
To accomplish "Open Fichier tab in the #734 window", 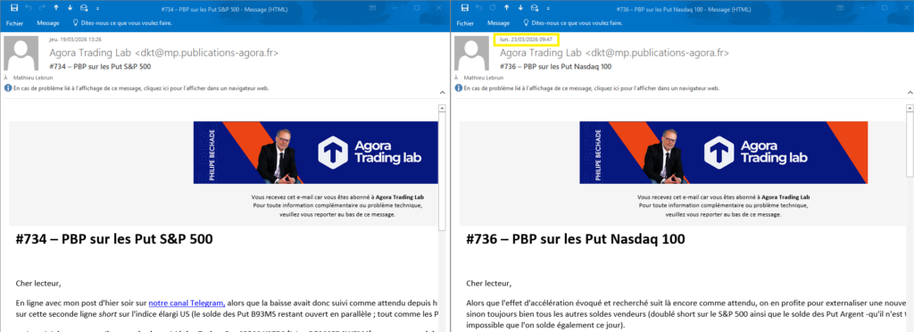I will click(x=14, y=23).
